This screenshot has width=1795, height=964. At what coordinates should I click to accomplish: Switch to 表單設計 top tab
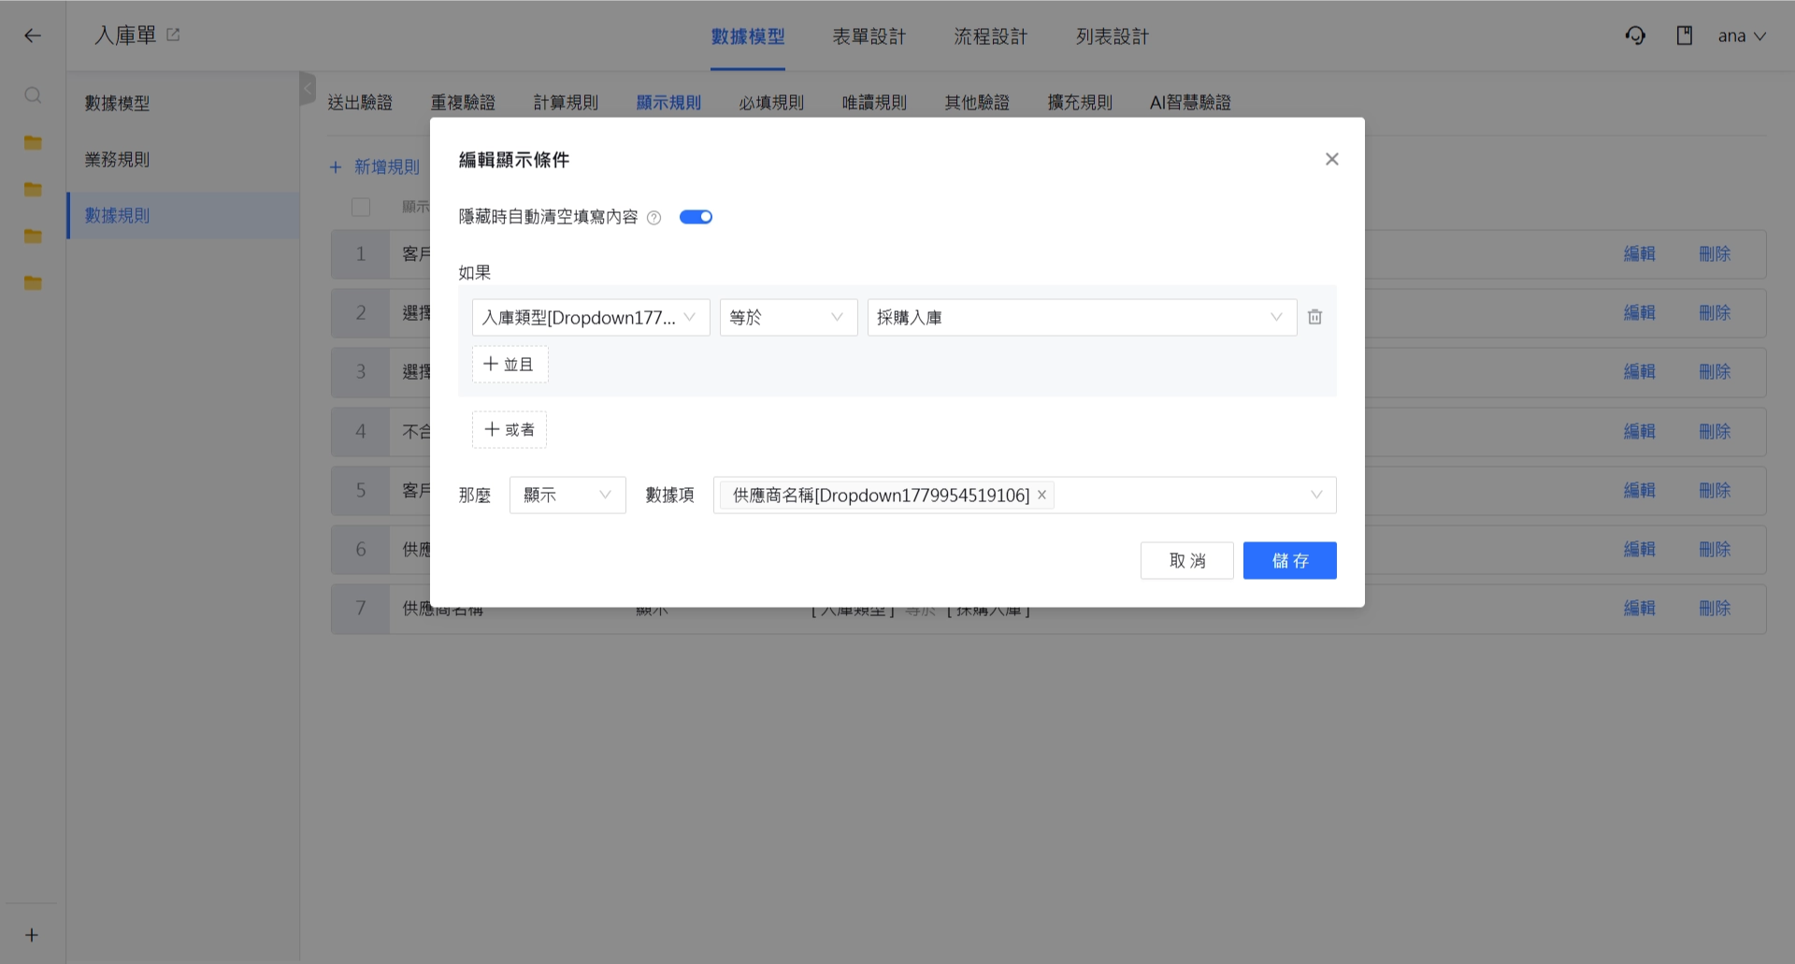869,36
